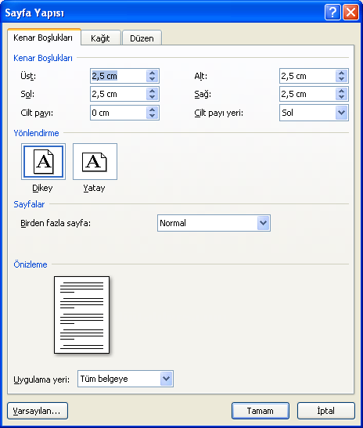Decrease the Cilt payı value

(152, 116)
